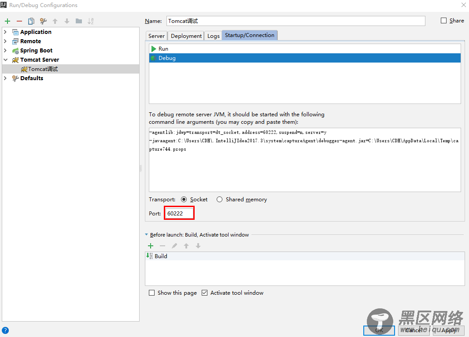Open the Logs tab
Viewport: 469px width, 337px height.
(x=213, y=36)
